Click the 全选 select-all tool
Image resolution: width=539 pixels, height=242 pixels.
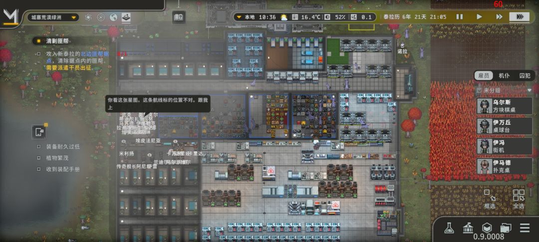pos(519,198)
